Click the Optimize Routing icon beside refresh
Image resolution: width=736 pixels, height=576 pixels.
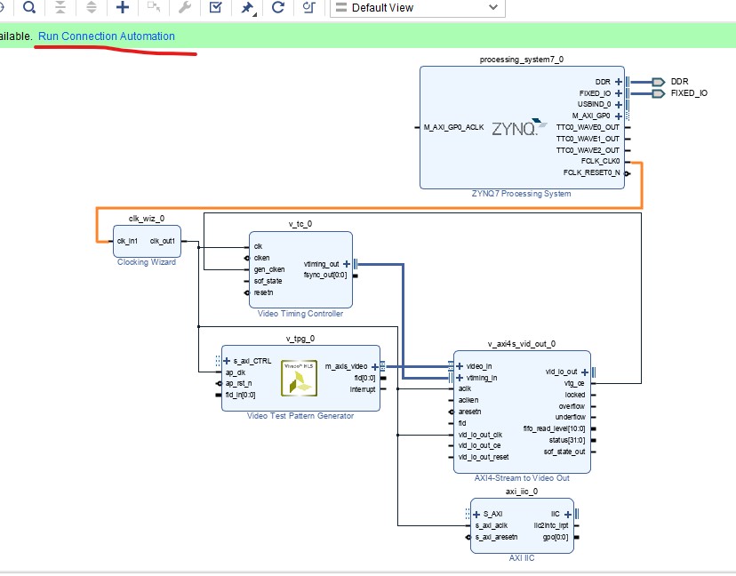click(x=308, y=8)
